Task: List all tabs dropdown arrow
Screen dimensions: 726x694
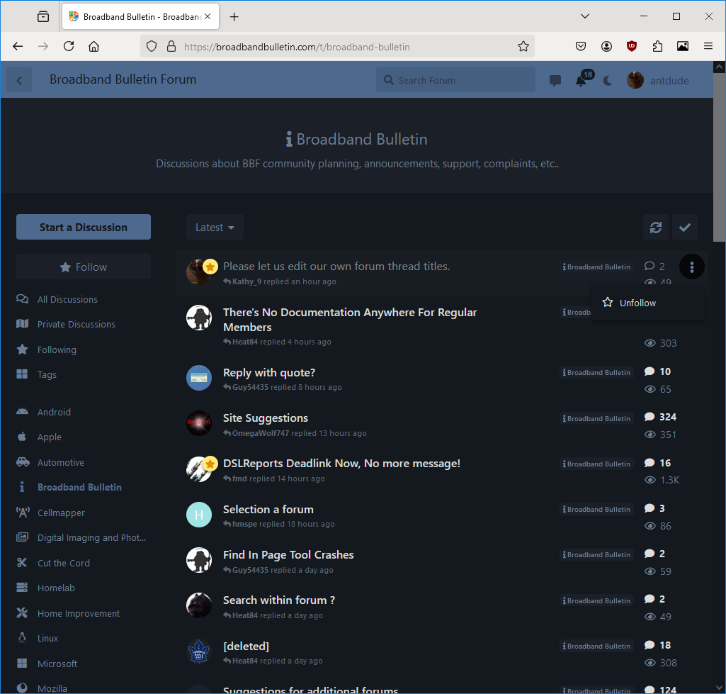Action: pos(585,16)
